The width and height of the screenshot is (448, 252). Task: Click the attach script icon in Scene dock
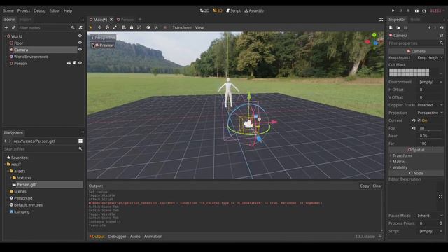(x=80, y=28)
